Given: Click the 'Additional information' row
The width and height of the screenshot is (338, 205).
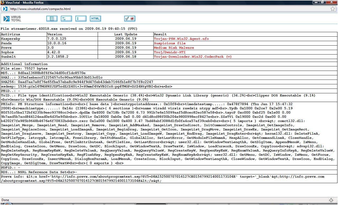Looking at the screenshot, I should point(169,64).
